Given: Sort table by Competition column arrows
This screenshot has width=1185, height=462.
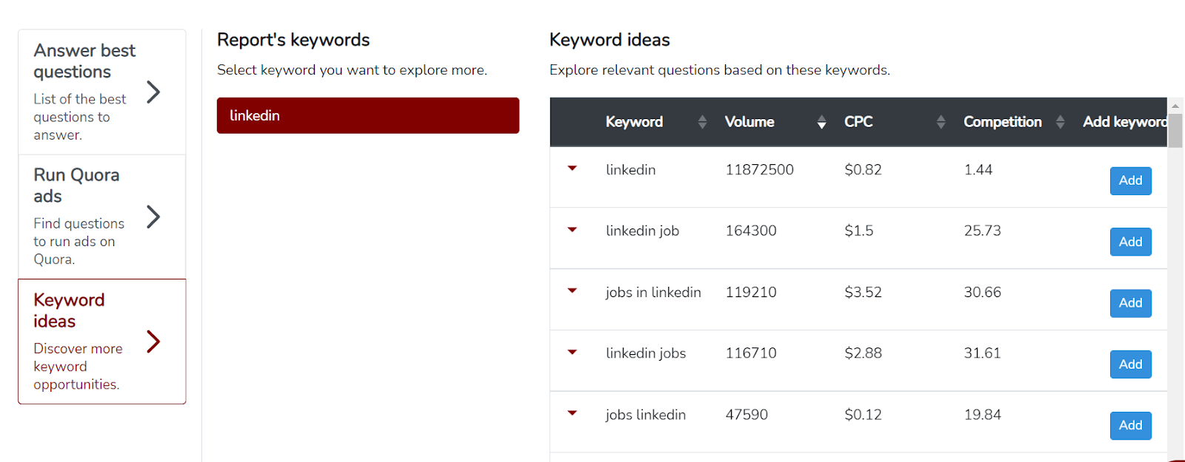Looking at the screenshot, I should coord(1060,123).
